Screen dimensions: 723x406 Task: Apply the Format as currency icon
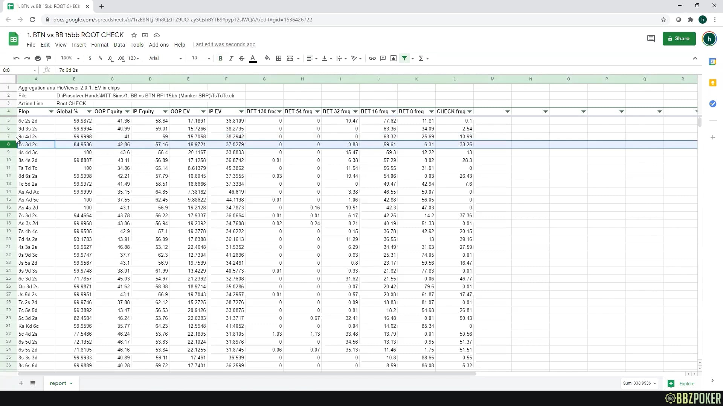tap(90, 58)
